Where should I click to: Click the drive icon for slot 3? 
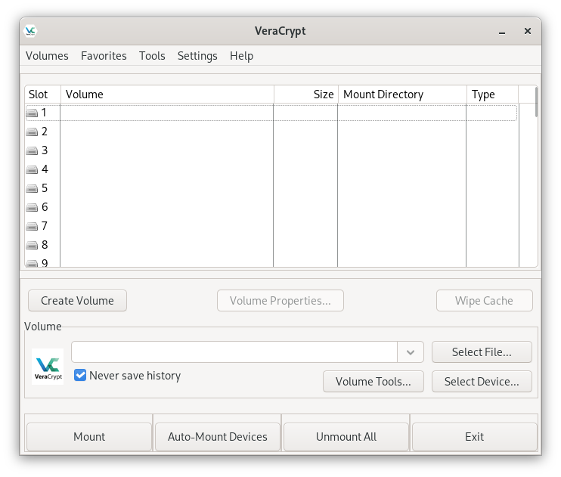32,150
